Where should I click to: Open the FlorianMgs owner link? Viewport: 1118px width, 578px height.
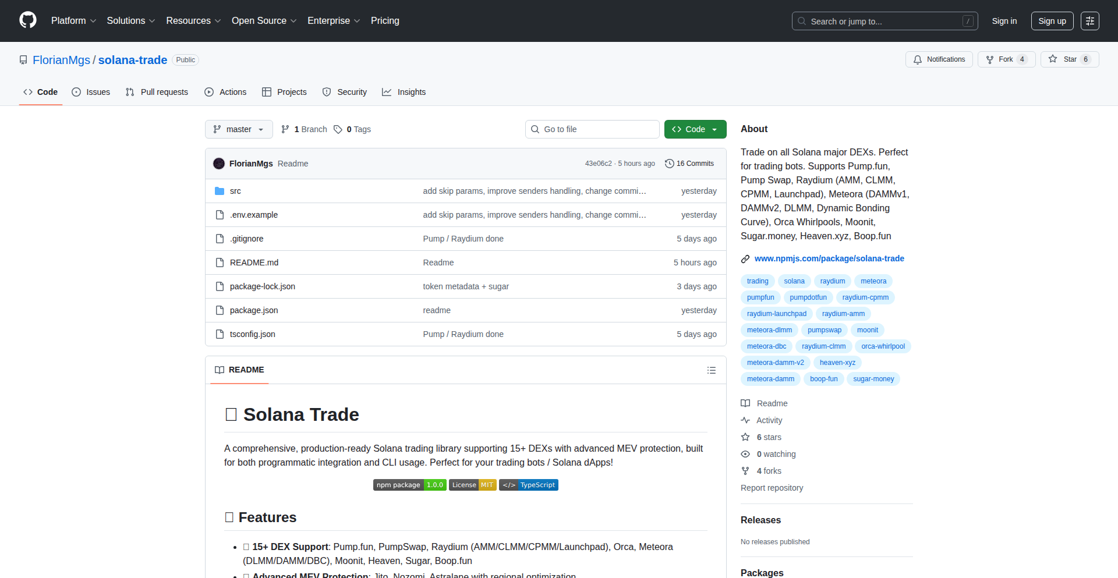(x=61, y=60)
